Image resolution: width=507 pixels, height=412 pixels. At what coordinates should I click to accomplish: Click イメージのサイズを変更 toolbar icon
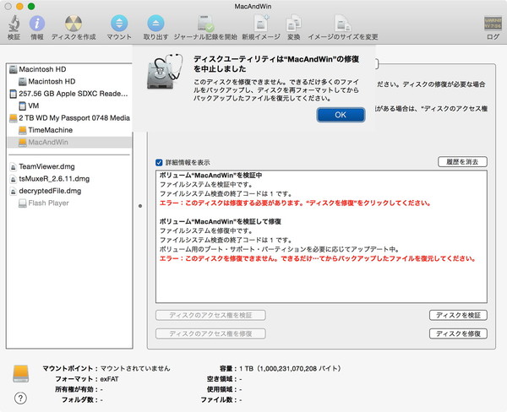click(x=343, y=24)
